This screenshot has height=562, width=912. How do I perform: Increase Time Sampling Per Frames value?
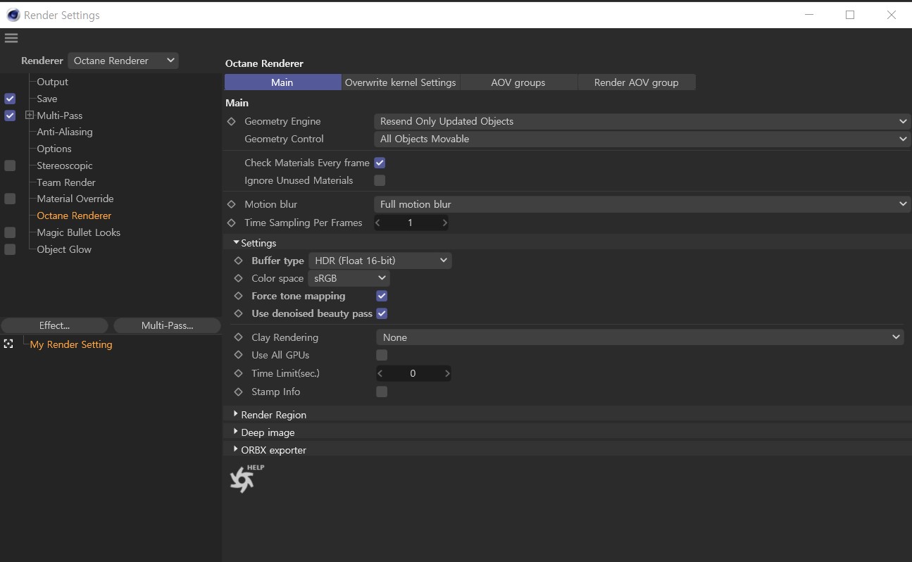click(444, 223)
